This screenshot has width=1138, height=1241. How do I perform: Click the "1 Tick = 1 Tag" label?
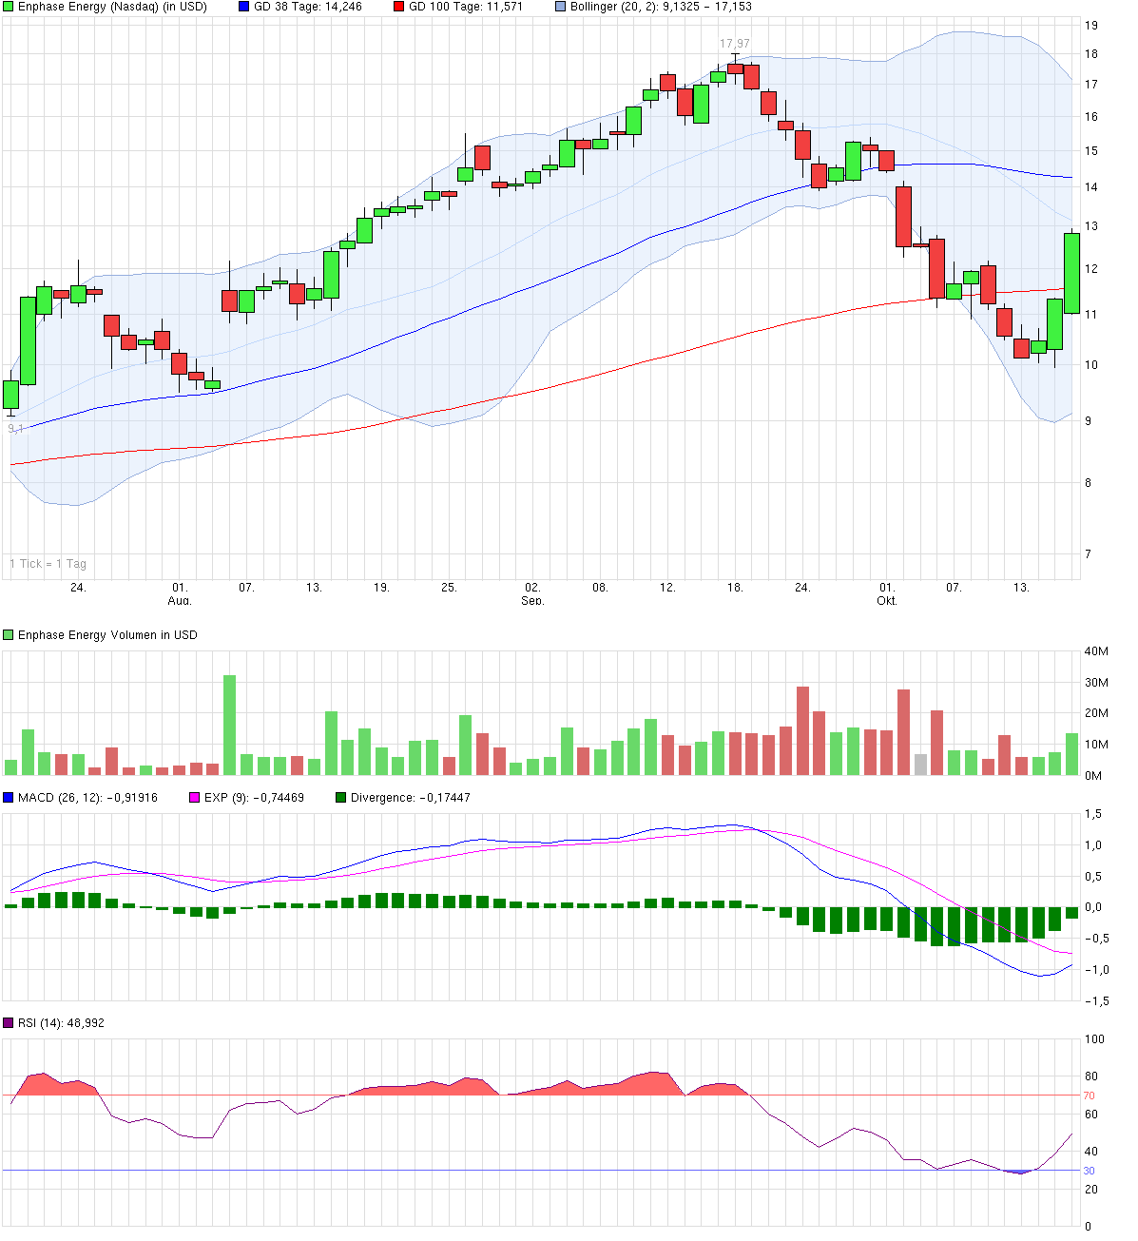pos(48,563)
